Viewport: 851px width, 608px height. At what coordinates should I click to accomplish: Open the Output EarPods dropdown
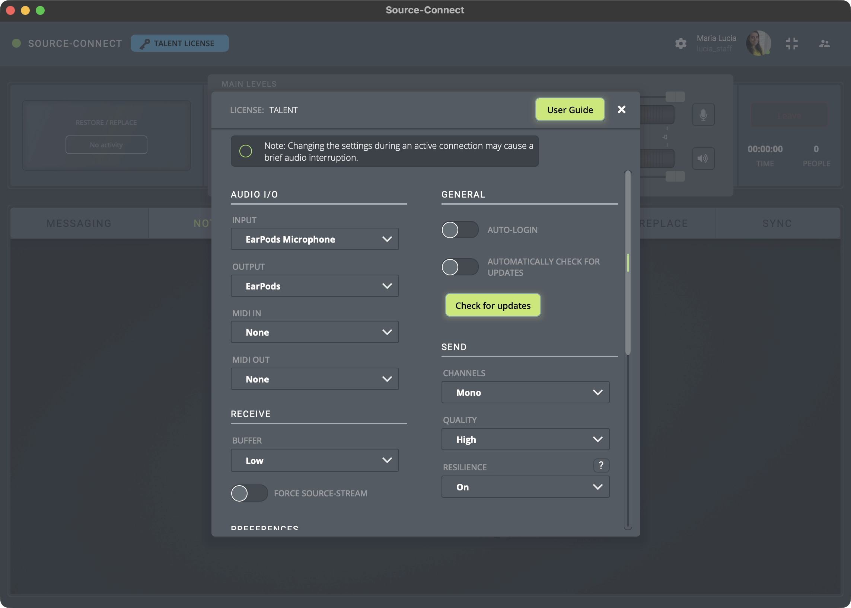315,286
